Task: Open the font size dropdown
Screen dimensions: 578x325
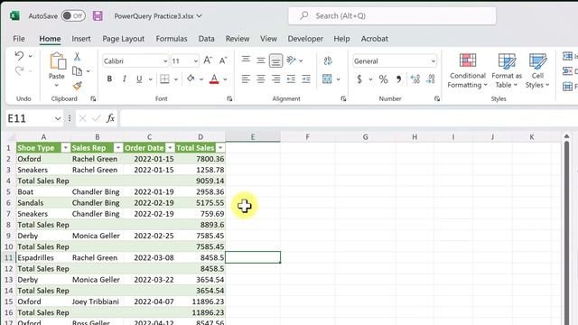Action: pyautogui.click(x=196, y=61)
